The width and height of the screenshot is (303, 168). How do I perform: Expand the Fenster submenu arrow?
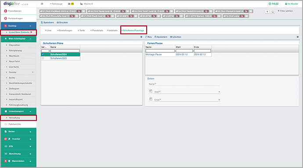pos(32,72)
